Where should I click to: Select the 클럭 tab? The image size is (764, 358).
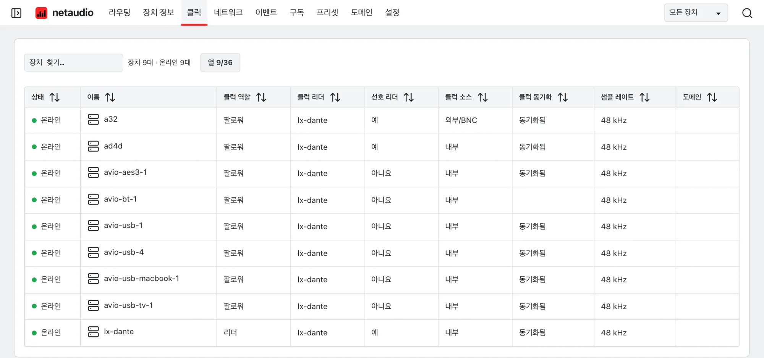pos(194,13)
